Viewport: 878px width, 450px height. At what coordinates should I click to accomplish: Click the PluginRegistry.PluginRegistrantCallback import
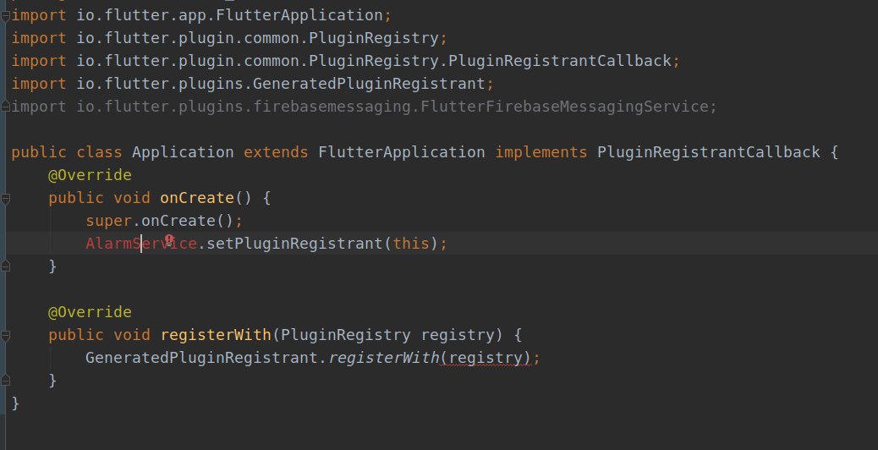(x=345, y=60)
